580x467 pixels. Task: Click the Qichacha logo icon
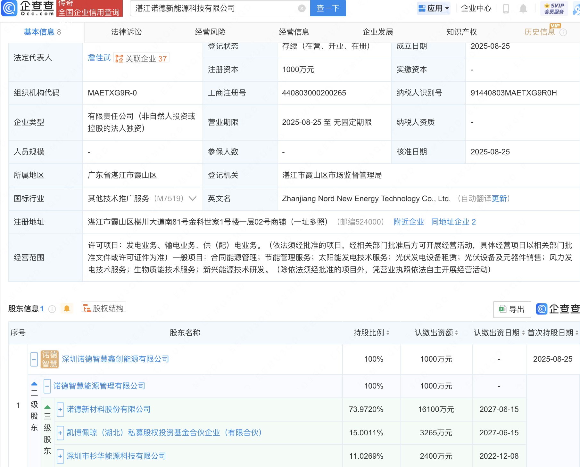pos(9,8)
